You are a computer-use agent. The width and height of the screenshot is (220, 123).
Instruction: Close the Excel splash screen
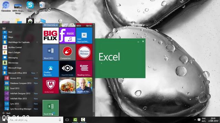coord(143,41)
